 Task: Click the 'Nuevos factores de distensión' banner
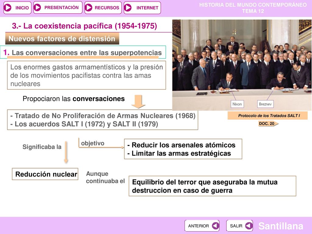tap(62, 39)
